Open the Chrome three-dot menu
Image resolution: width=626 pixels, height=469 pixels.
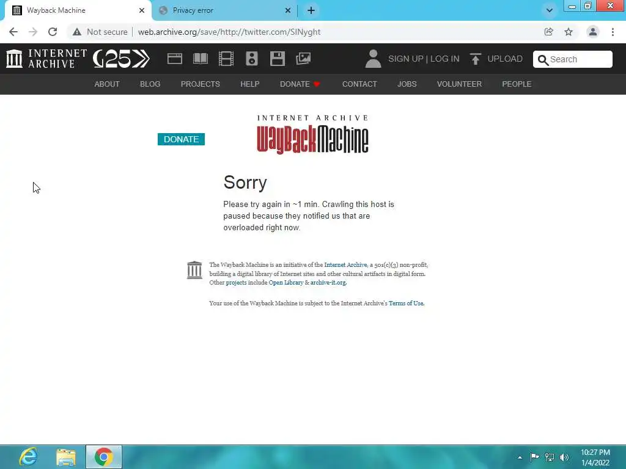point(613,32)
